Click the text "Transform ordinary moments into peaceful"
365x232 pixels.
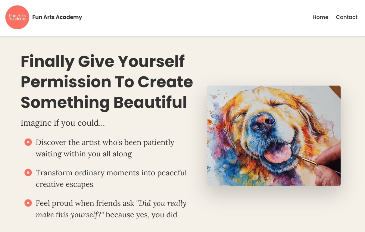click(111, 173)
